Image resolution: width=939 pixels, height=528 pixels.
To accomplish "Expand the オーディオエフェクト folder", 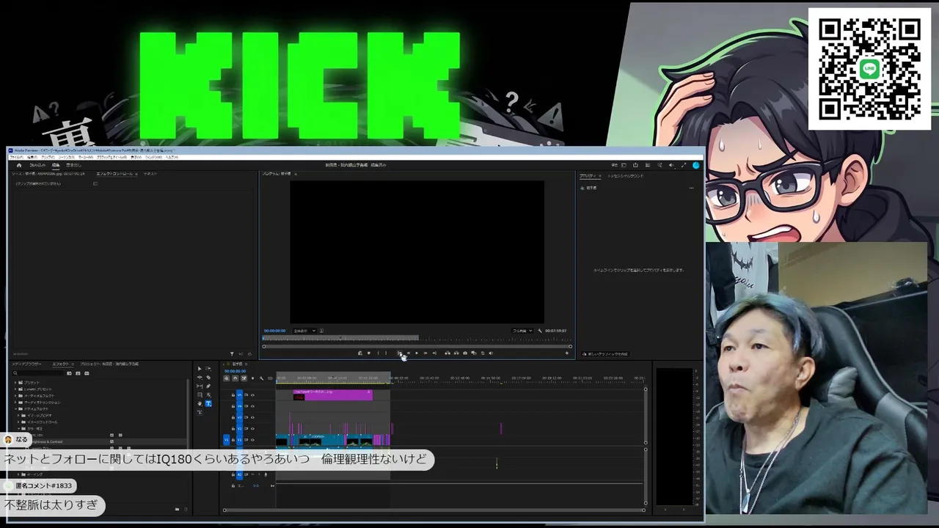I will click(15, 396).
